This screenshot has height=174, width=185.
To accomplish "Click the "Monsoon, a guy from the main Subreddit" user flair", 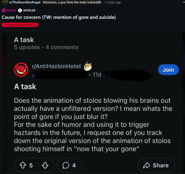I will coord(72,2).
